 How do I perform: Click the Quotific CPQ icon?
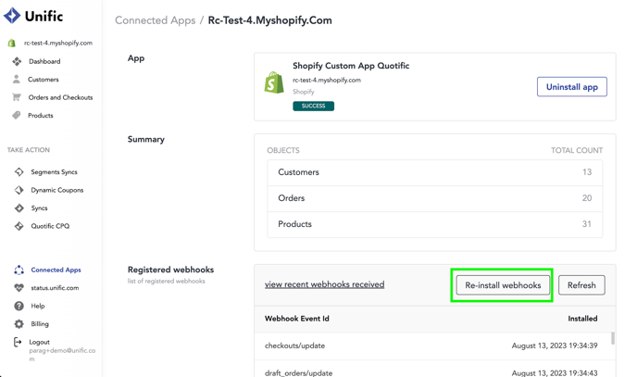coord(19,226)
